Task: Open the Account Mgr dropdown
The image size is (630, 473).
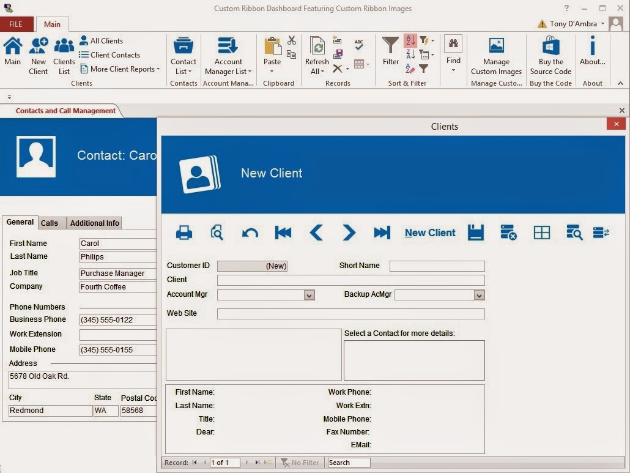Action: pos(309,295)
